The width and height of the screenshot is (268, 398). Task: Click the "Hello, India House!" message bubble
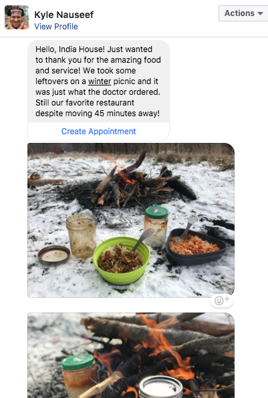pyautogui.click(x=98, y=81)
